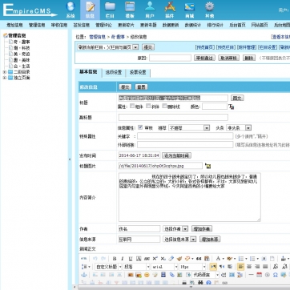
Task: Click the 副标题 subtitle input field
Action: 173,117
